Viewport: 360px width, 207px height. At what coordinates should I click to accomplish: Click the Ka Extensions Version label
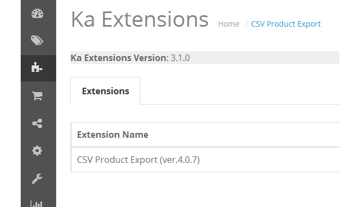tap(119, 58)
